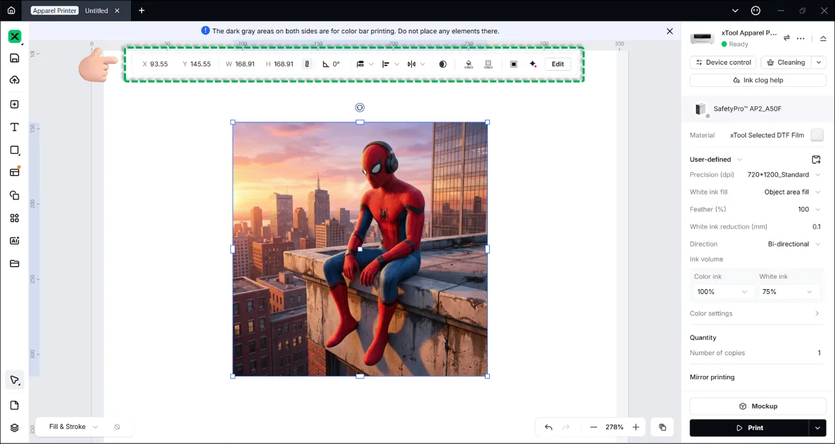Click the switch device arrows icon
Screen dimensions: 835x444
point(786,38)
